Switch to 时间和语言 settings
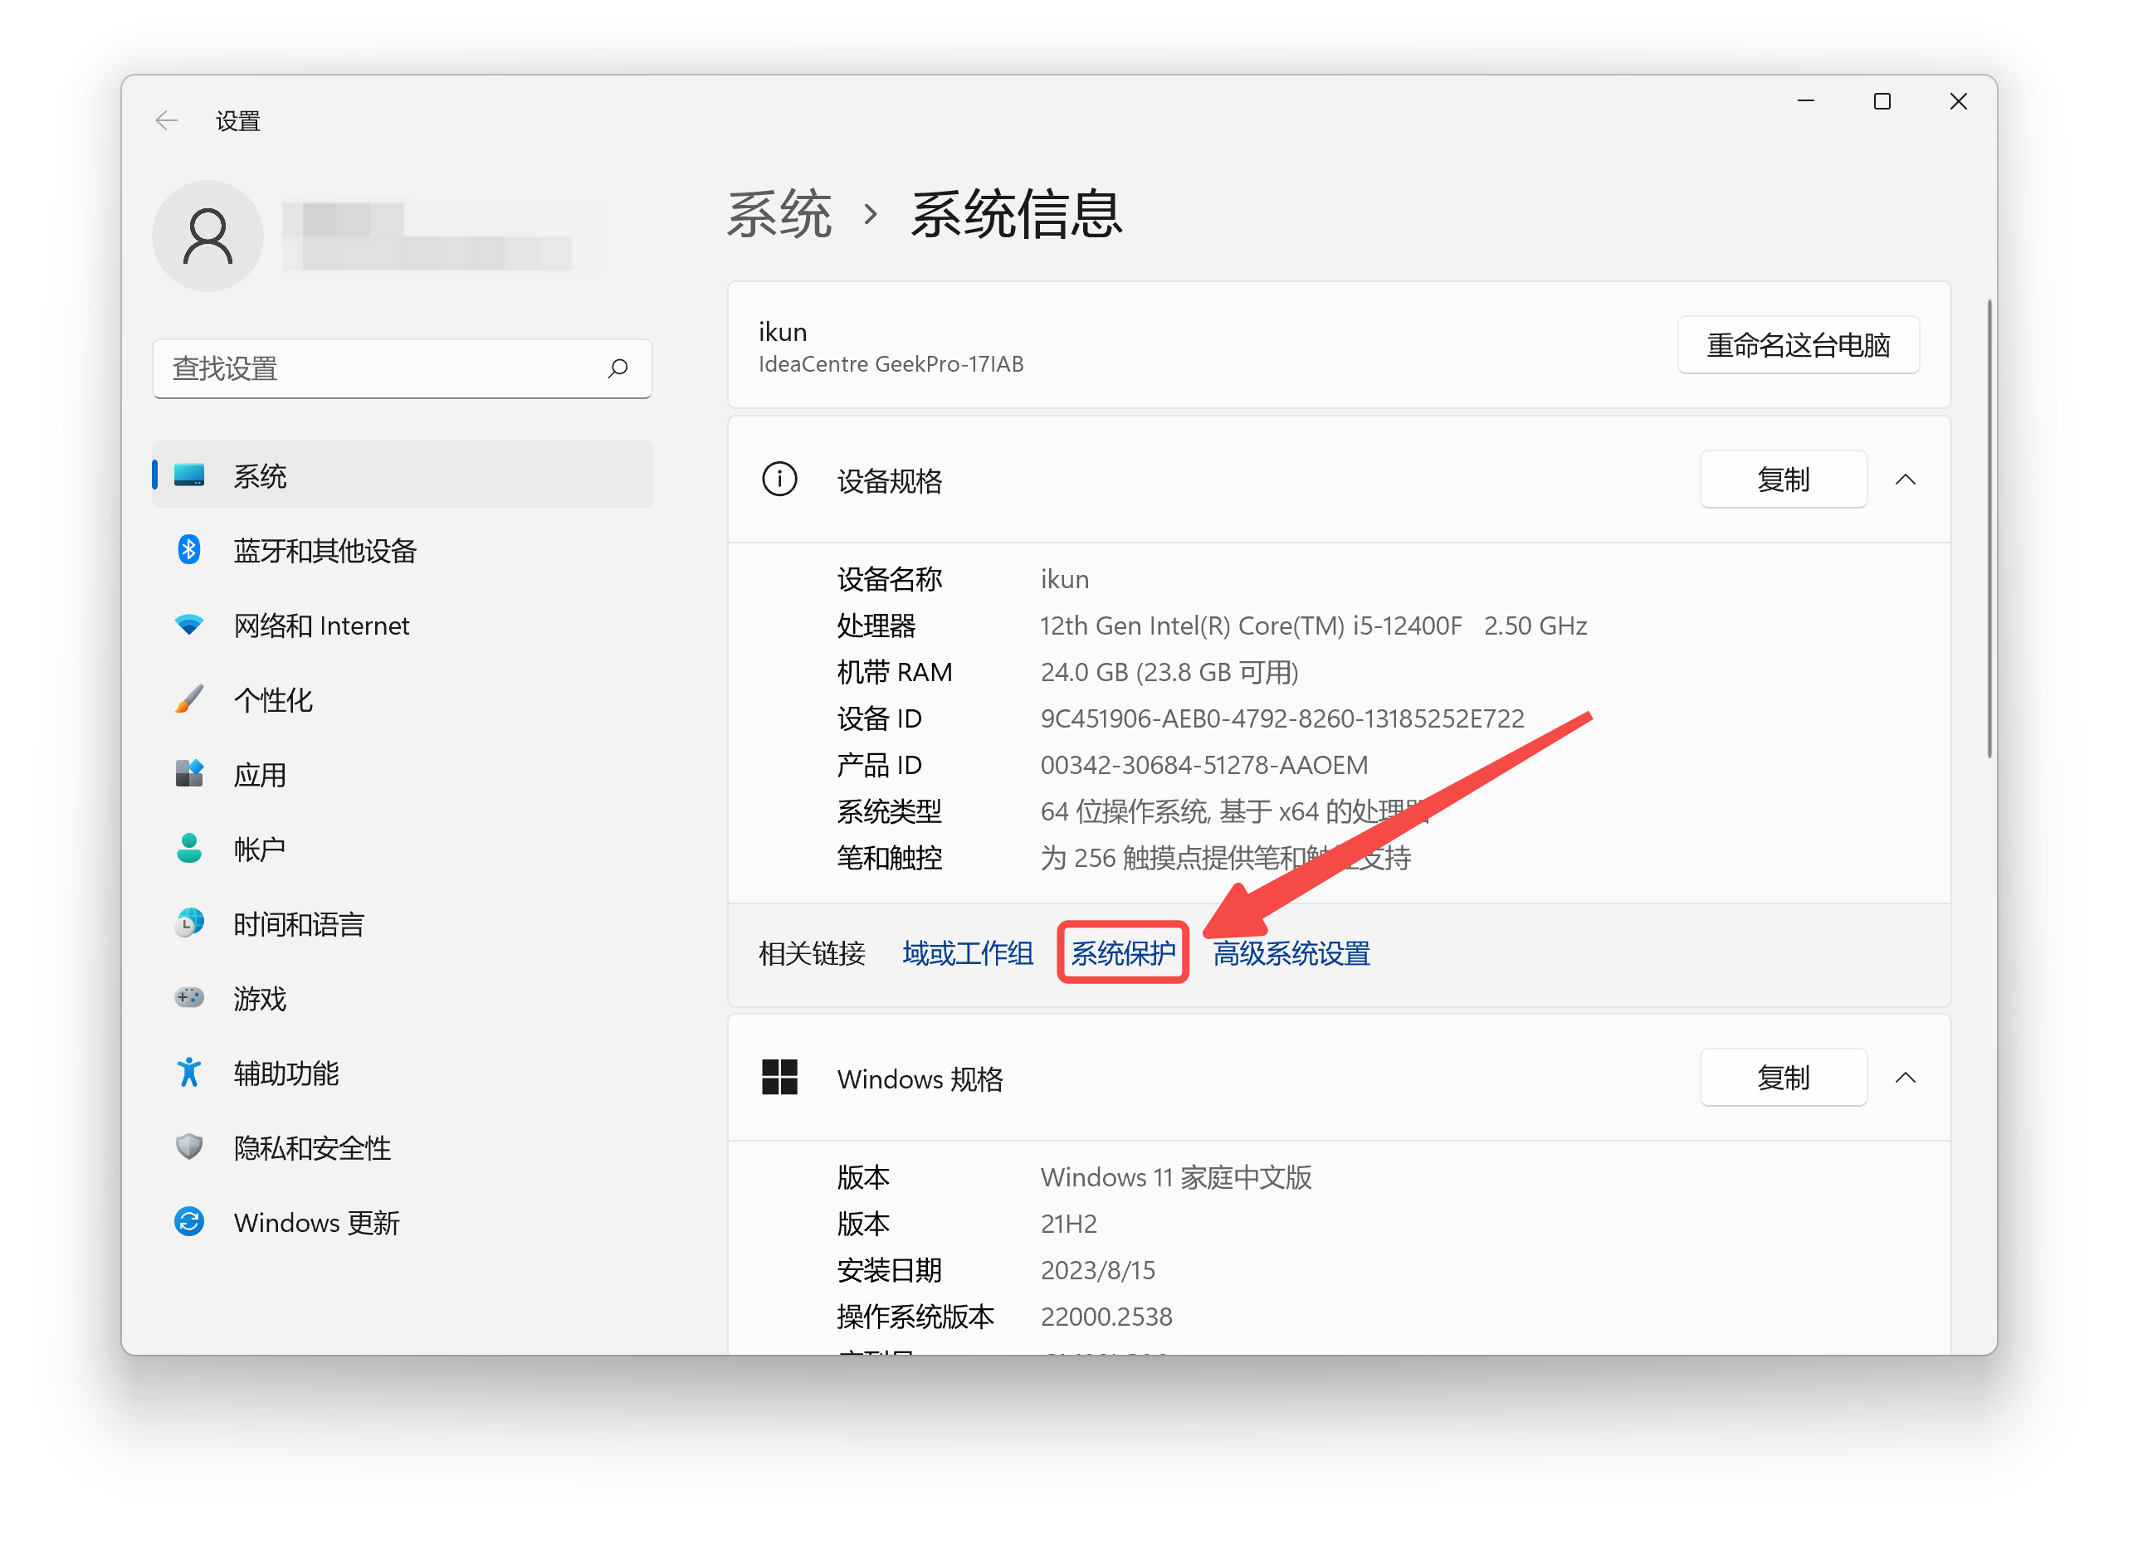This screenshot has width=2143, height=1563. [x=403, y=923]
